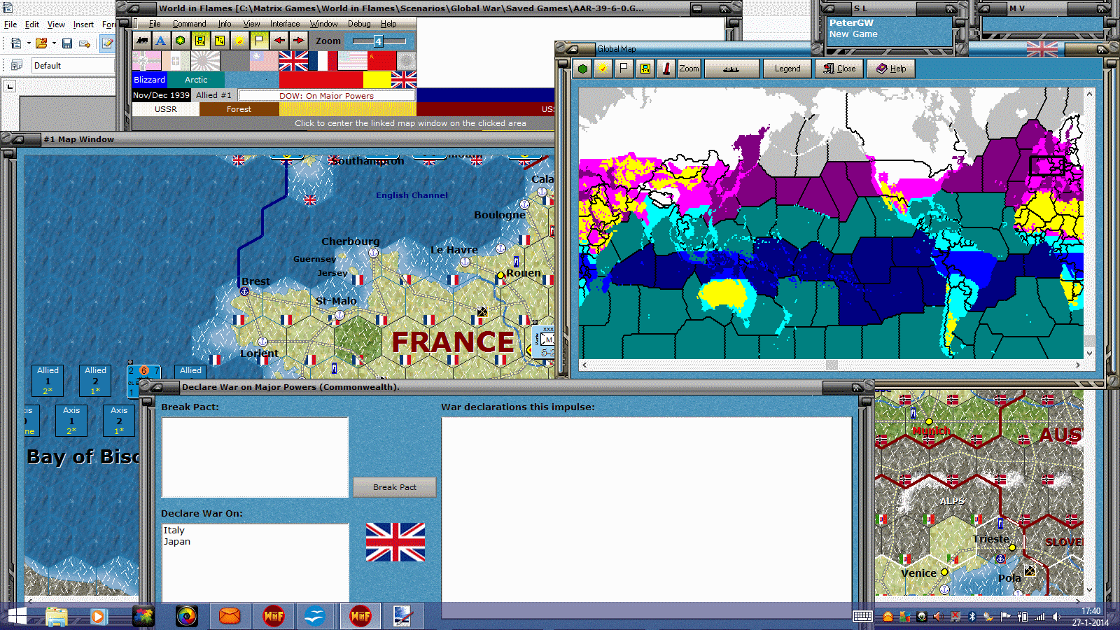Click the Default style combo box
This screenshot has width=1120, height=630.
[73, 66]
